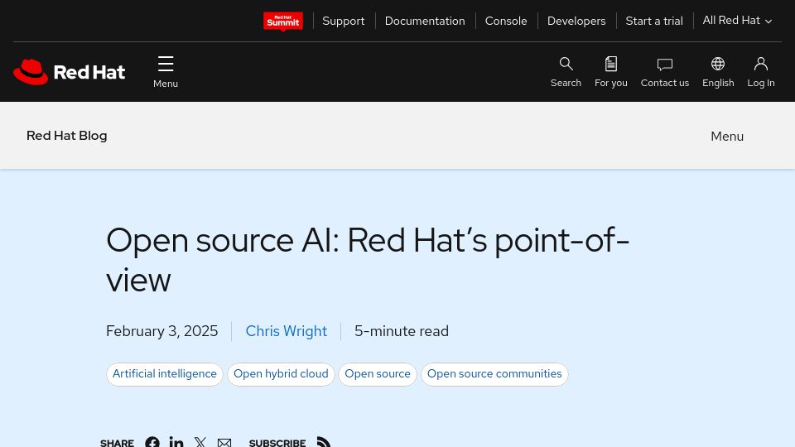This screenshot has height=447, width=795.
Task: Select the Artificial intelligence tag
Action: (165, 374)
